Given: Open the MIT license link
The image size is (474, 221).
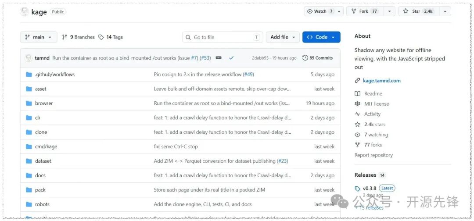Looking at the screenshot, I should coord(377,104).
